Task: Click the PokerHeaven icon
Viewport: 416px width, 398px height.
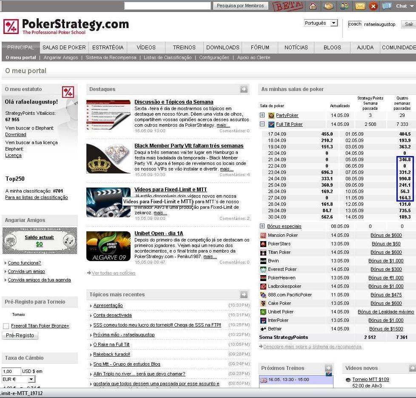Action: pos(263,278)
